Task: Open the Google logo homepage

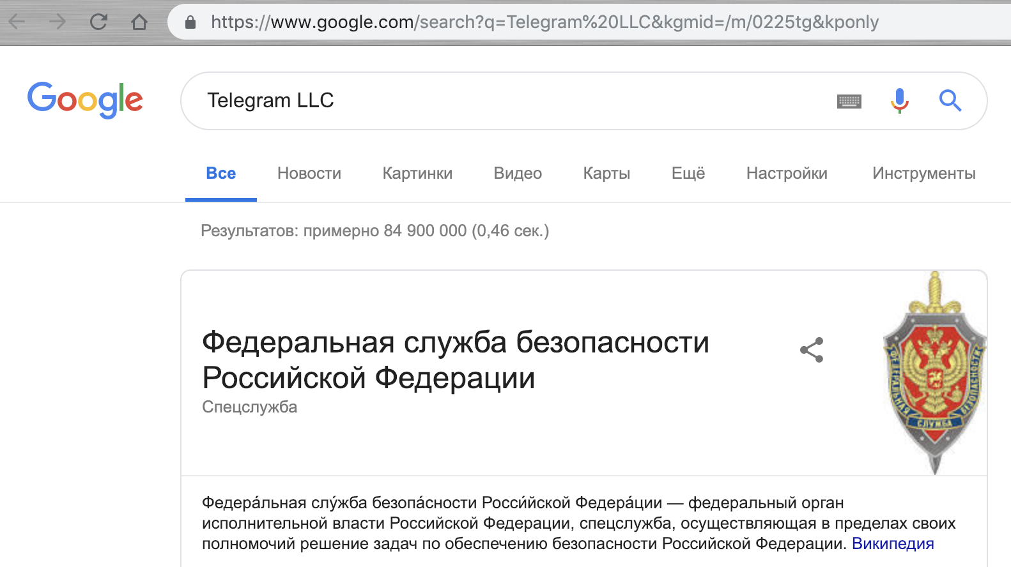Action: pos(85,100)
